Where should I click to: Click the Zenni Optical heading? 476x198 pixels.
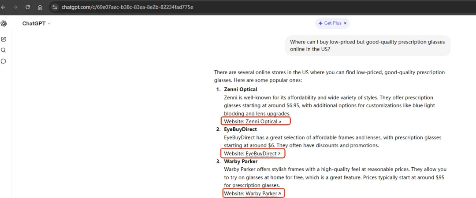click(241, 90)
